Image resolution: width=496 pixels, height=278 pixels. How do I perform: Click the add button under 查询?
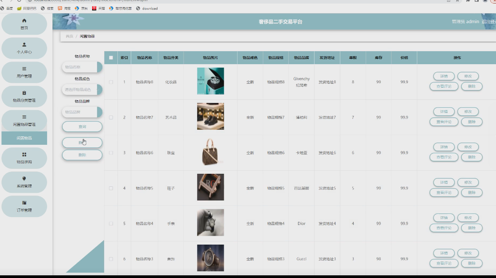click(x=82, y=143)
